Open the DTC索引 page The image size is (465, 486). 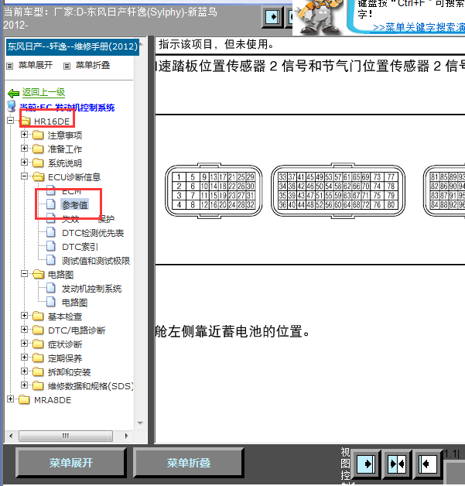pyautogui.click(x=80, y=247)
